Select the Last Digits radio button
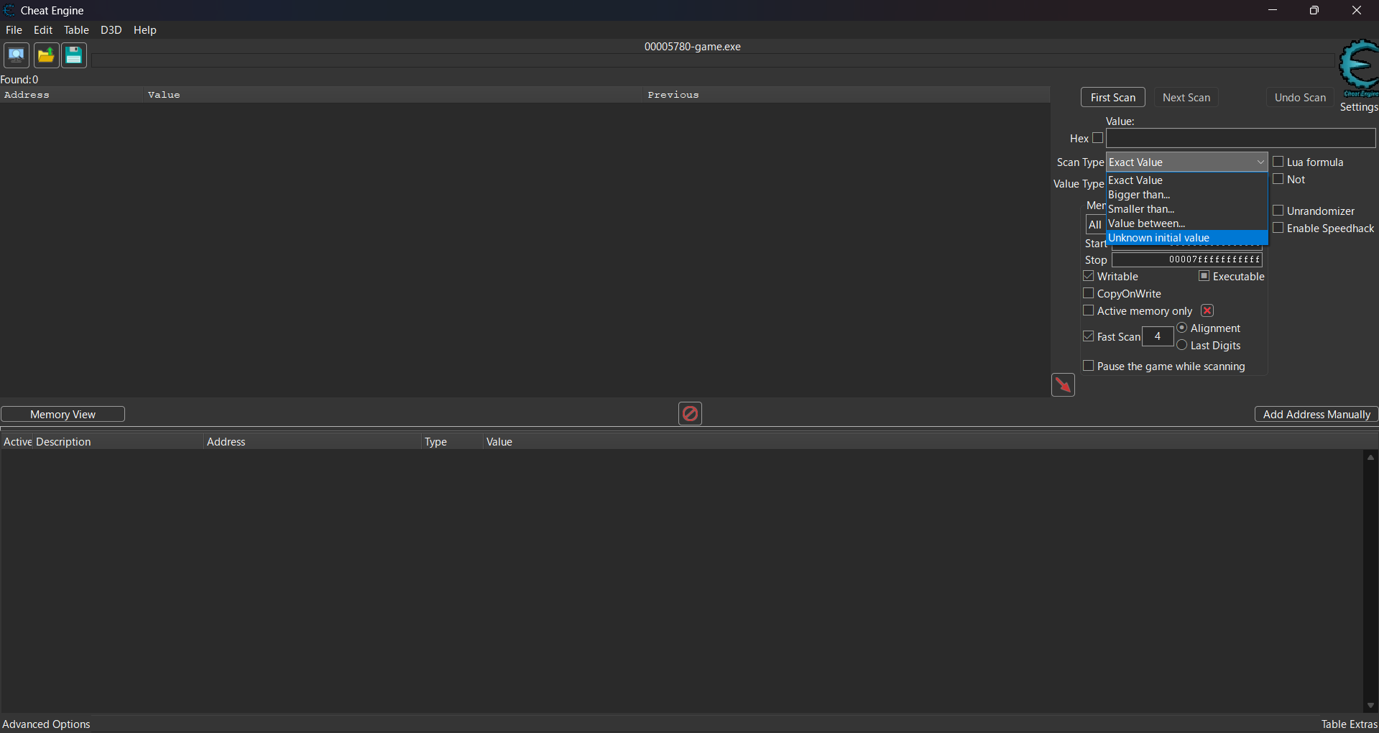 [x=1182, y=346]
